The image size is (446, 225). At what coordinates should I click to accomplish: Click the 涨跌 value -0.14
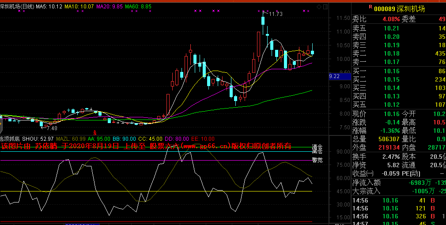[392, 123]
